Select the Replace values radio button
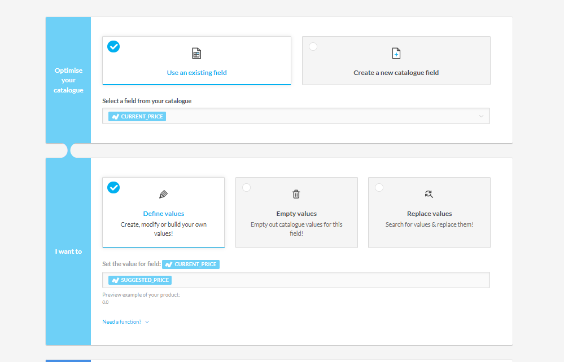 coord(379,188)
